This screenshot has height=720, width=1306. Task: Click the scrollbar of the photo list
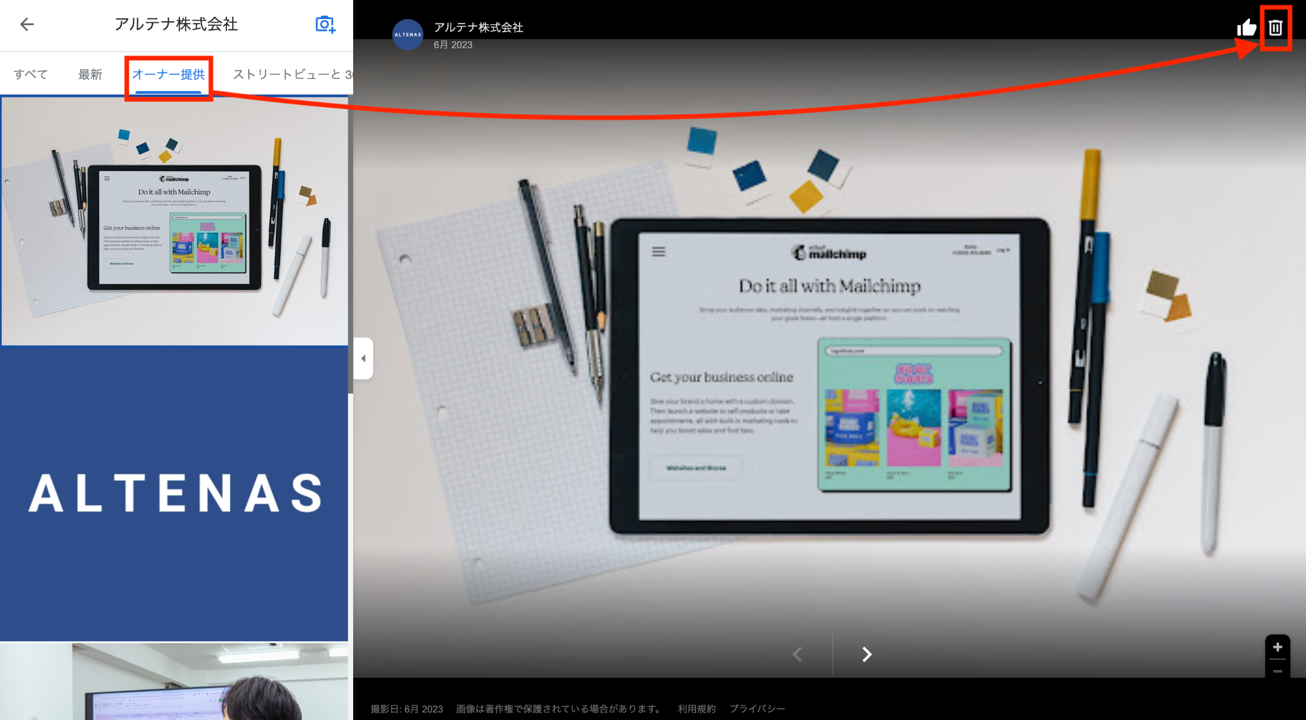pyautogui.click(x=350, y=245)
